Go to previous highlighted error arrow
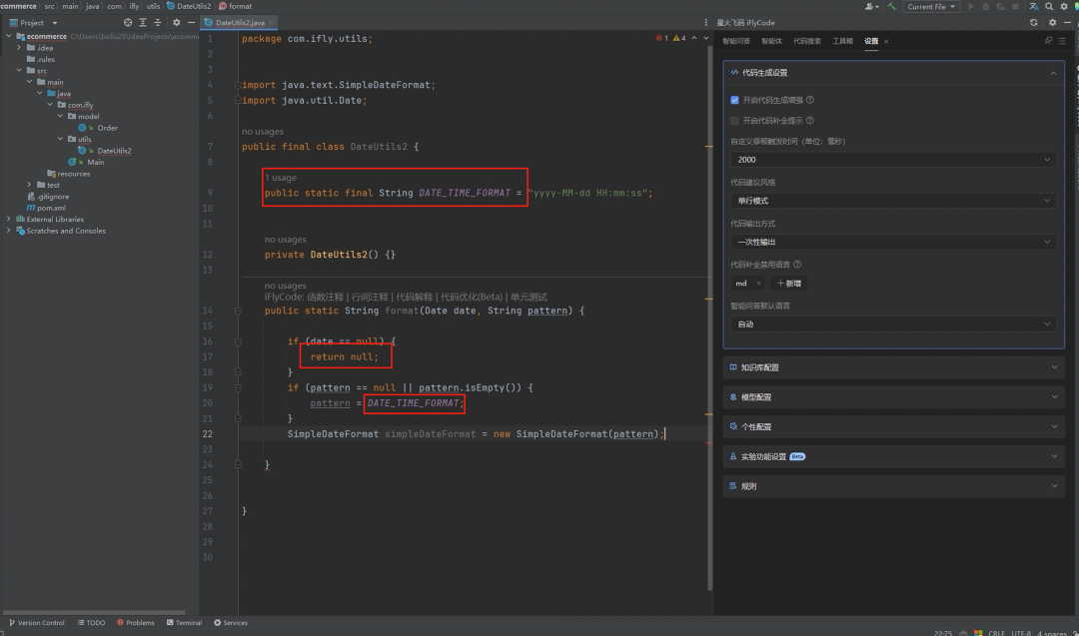The height and width of the screenshot is (636, 1079). click(x=693, y=39)
